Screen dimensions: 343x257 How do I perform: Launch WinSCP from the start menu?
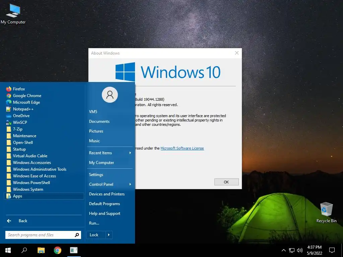(44, 122)
